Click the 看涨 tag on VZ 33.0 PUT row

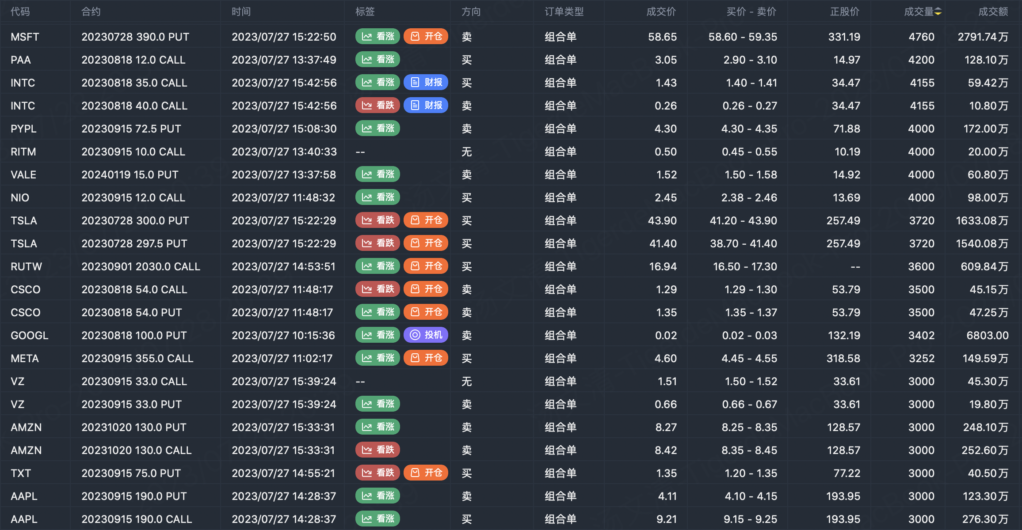[x=378, y=404]
